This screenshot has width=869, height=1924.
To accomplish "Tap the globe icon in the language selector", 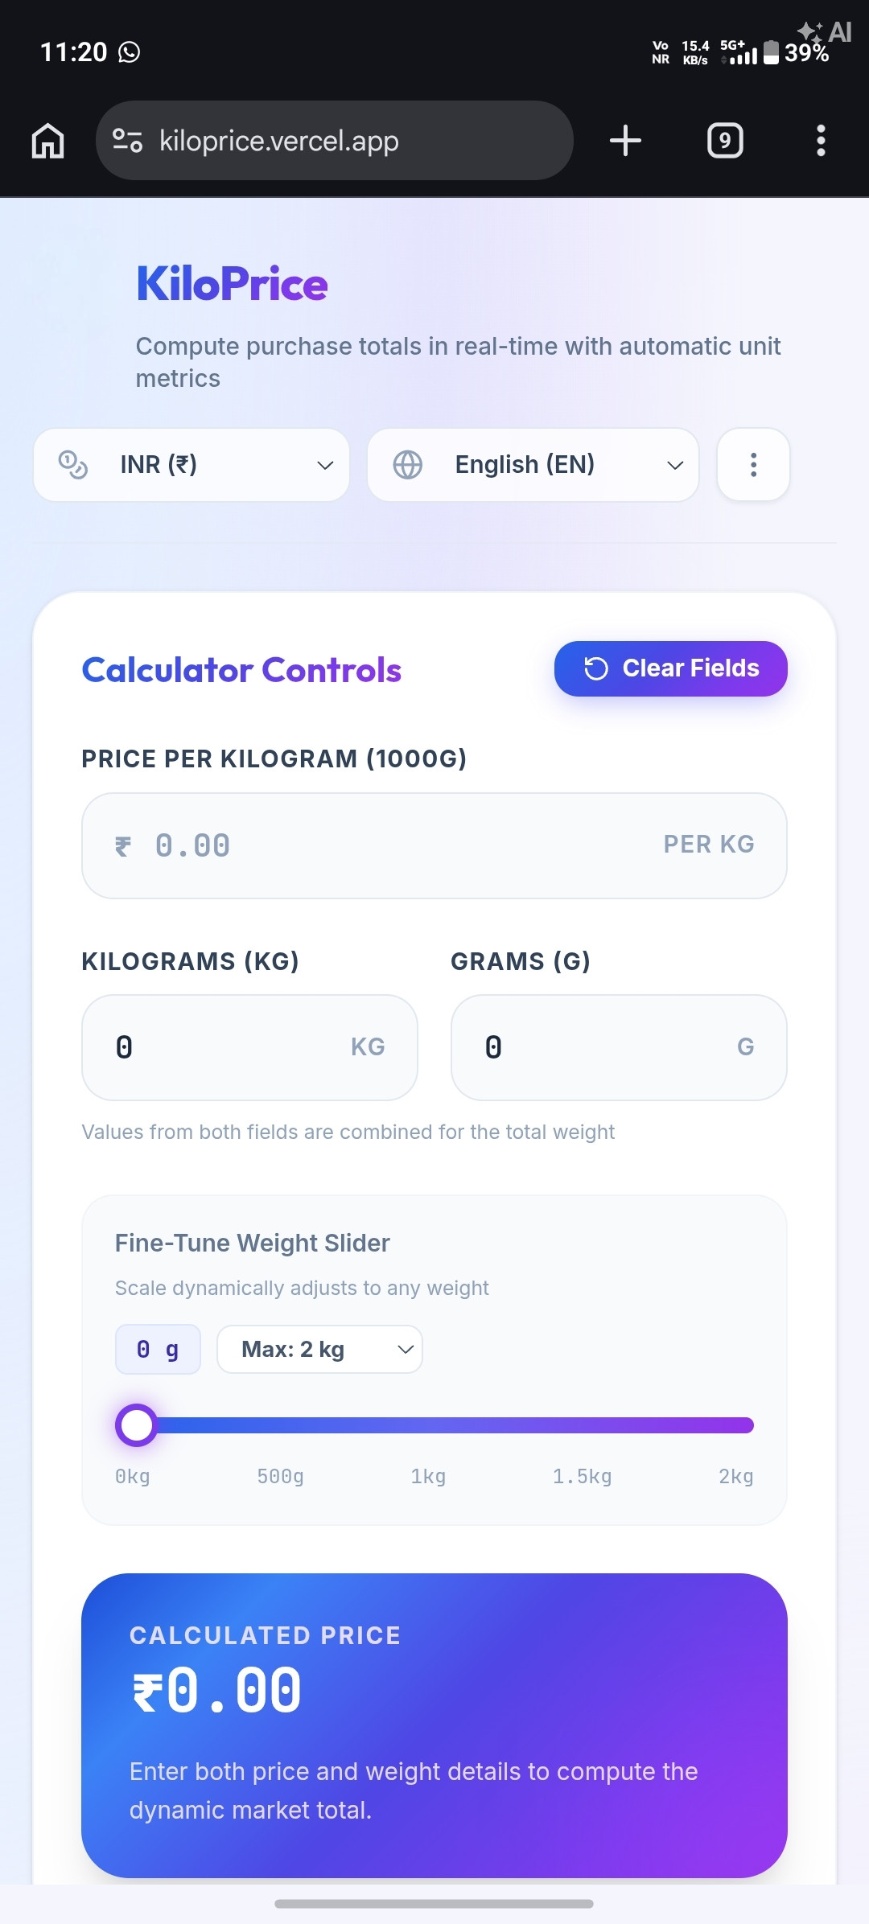I will tap(408, 465).
